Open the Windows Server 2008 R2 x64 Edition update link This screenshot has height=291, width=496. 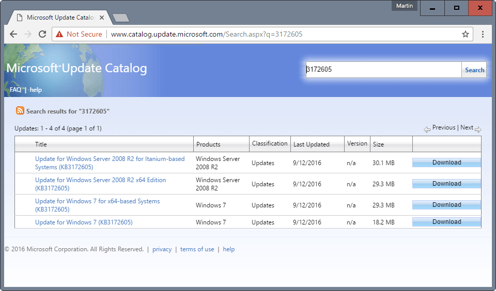pos(100,184)
